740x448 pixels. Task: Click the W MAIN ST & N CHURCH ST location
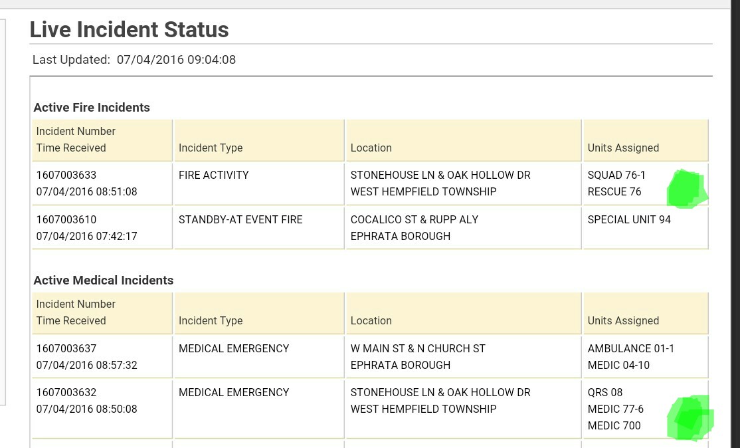click(x=418, y=348)
